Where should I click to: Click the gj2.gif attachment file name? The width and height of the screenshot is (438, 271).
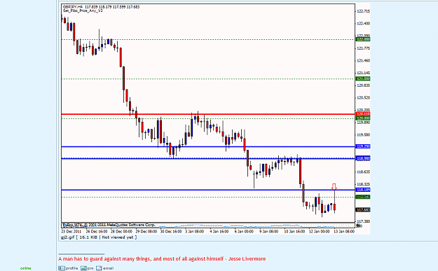(67, 237)
